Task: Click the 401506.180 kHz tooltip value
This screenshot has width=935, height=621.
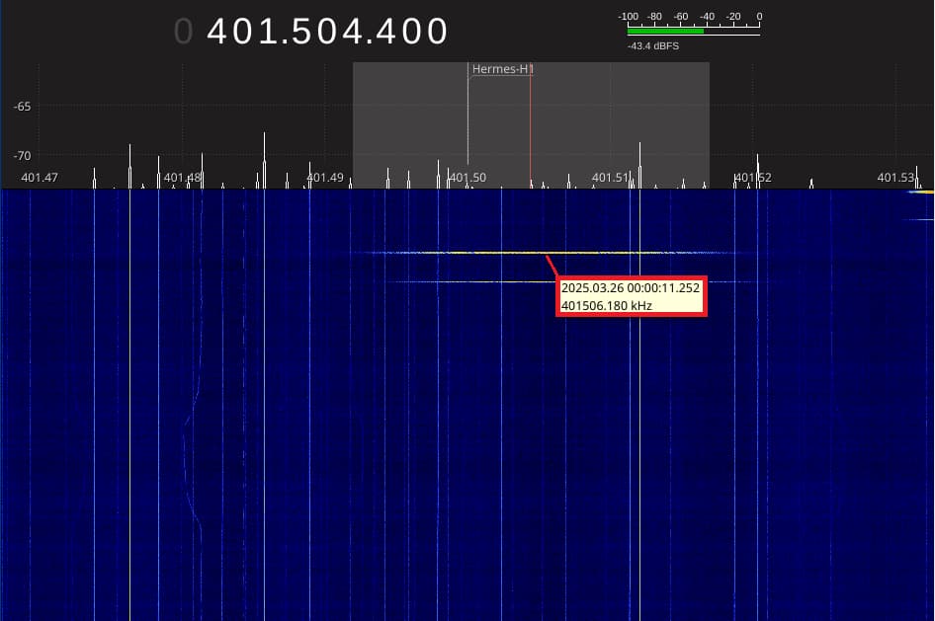Action: pyautogui.click(x=607, y=306)
